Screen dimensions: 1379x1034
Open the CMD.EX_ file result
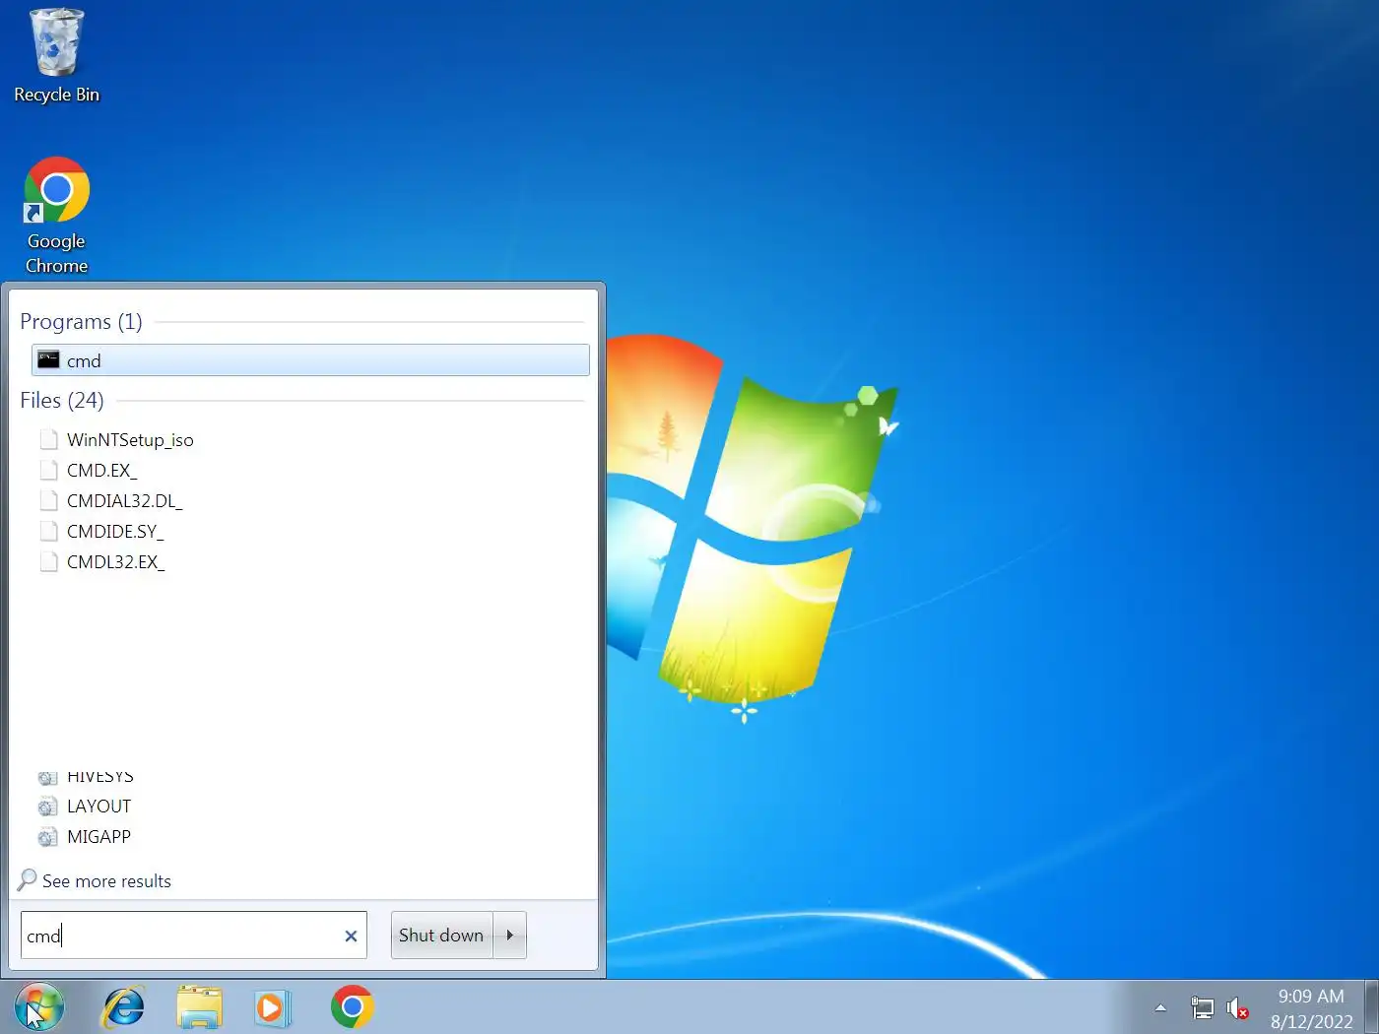click(x=101, y=471)
